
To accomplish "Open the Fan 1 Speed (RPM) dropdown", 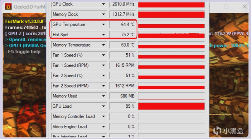I will click(x=104, y=65).
